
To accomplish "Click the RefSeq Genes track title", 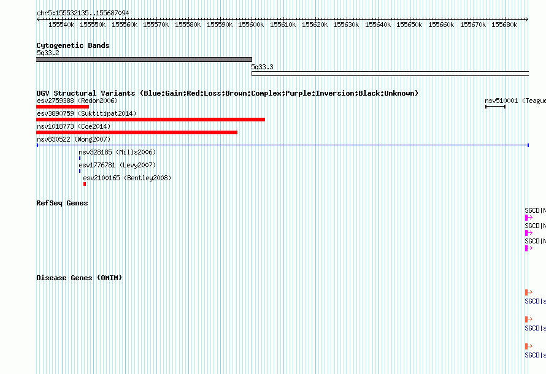I will [62, 203].
